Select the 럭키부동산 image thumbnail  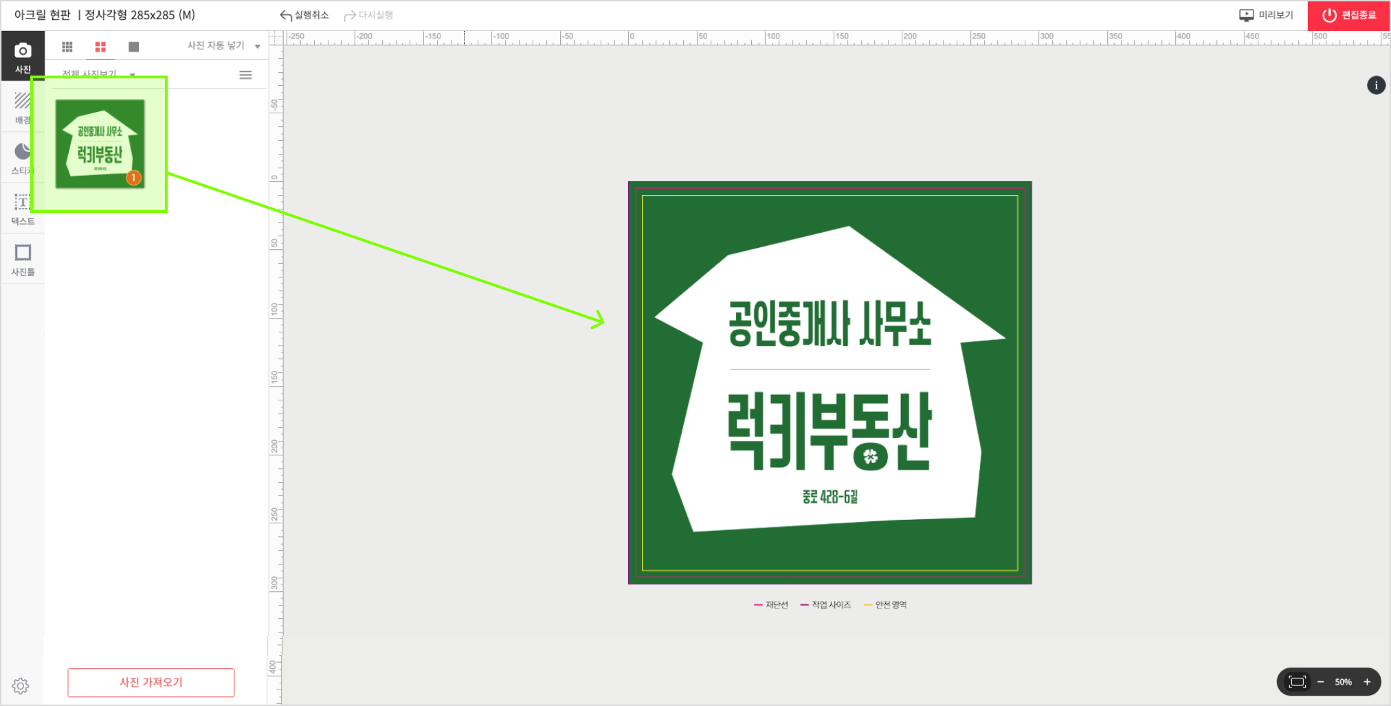tap(100, 142)
